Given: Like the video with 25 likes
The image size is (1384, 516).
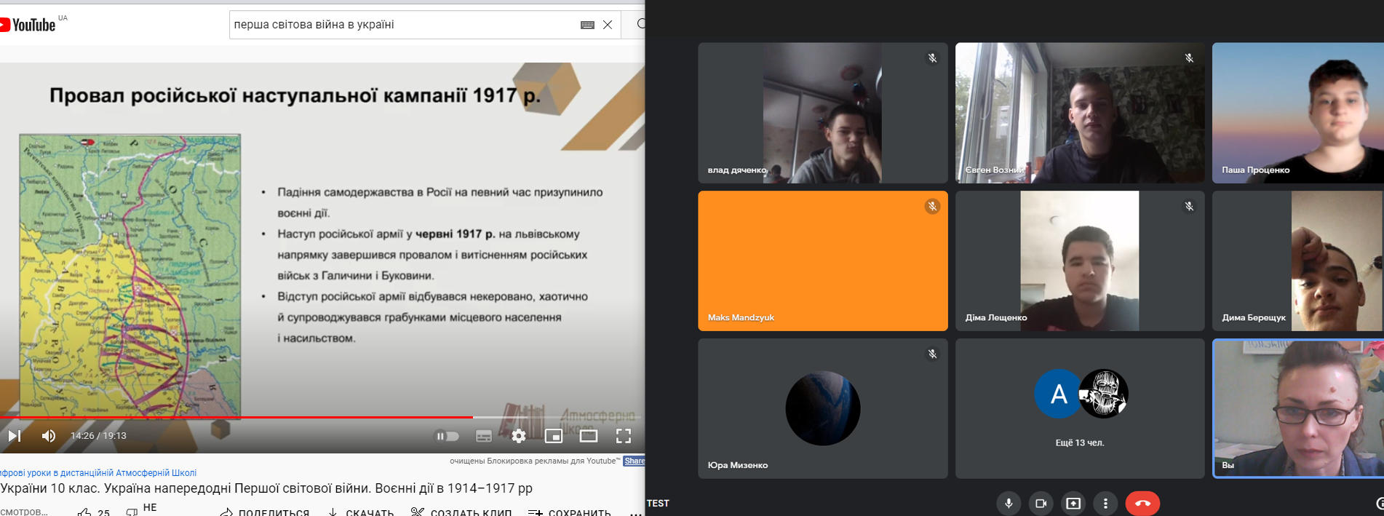Looking at the screenshot, I should [93, 512].
